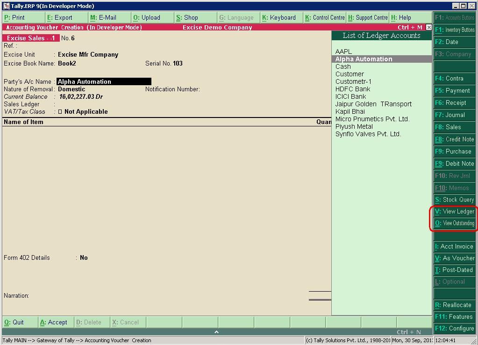Click Form 402 Details value No
The height and width of the screenshot is (345, 478).
(x=84, y=257)
